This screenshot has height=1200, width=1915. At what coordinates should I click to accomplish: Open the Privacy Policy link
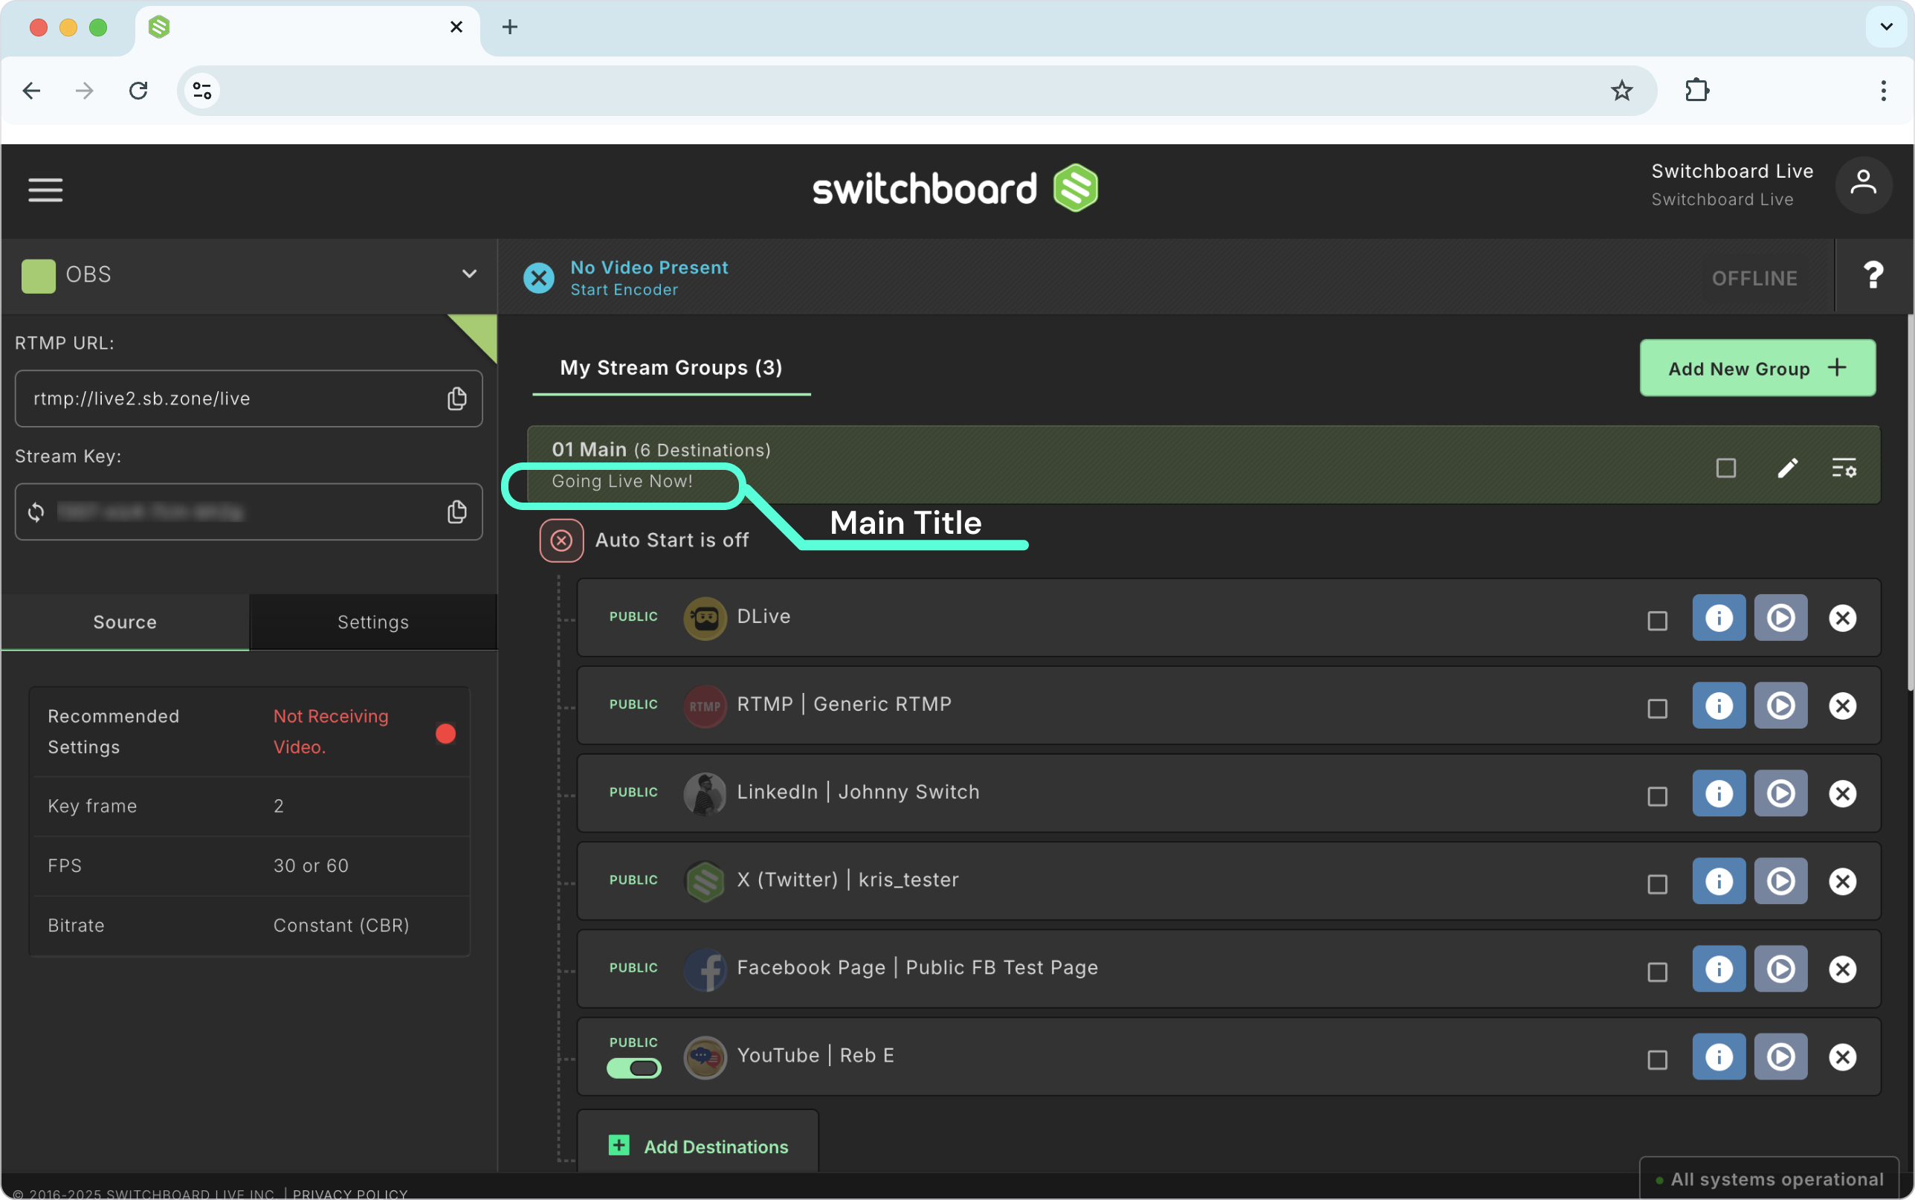point(350,1193)
